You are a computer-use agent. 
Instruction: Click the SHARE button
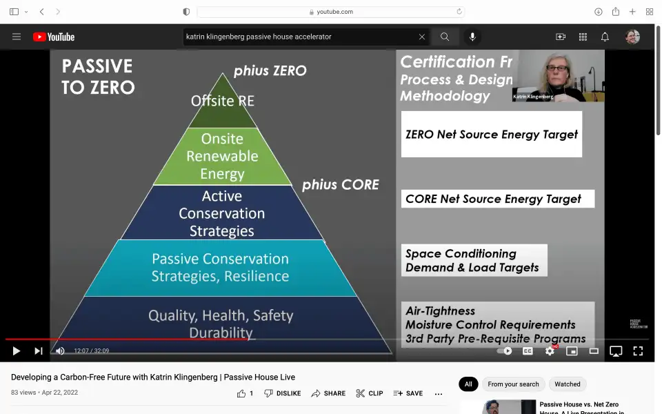pyautogui.click(x=328, y=393)
